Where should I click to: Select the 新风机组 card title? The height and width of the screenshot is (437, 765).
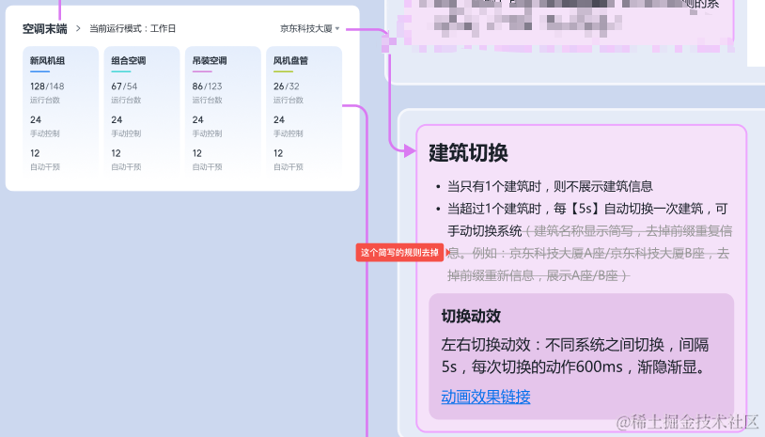[x=47, y=61]
